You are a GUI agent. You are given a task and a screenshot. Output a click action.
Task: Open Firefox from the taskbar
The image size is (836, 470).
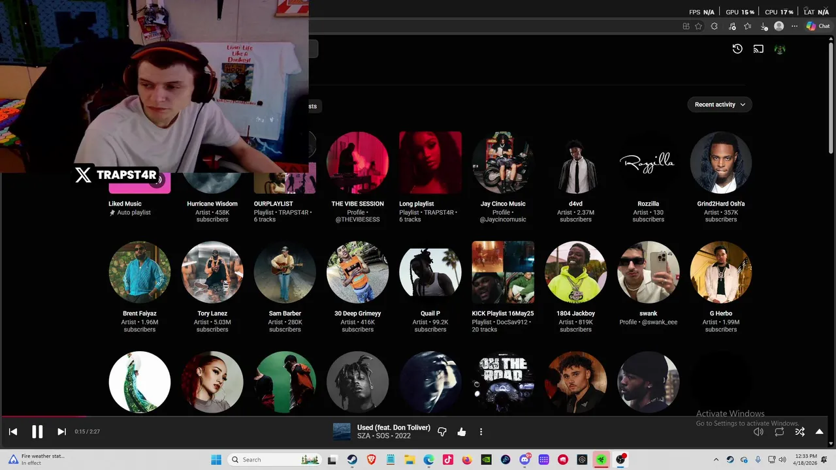[466, 460]
